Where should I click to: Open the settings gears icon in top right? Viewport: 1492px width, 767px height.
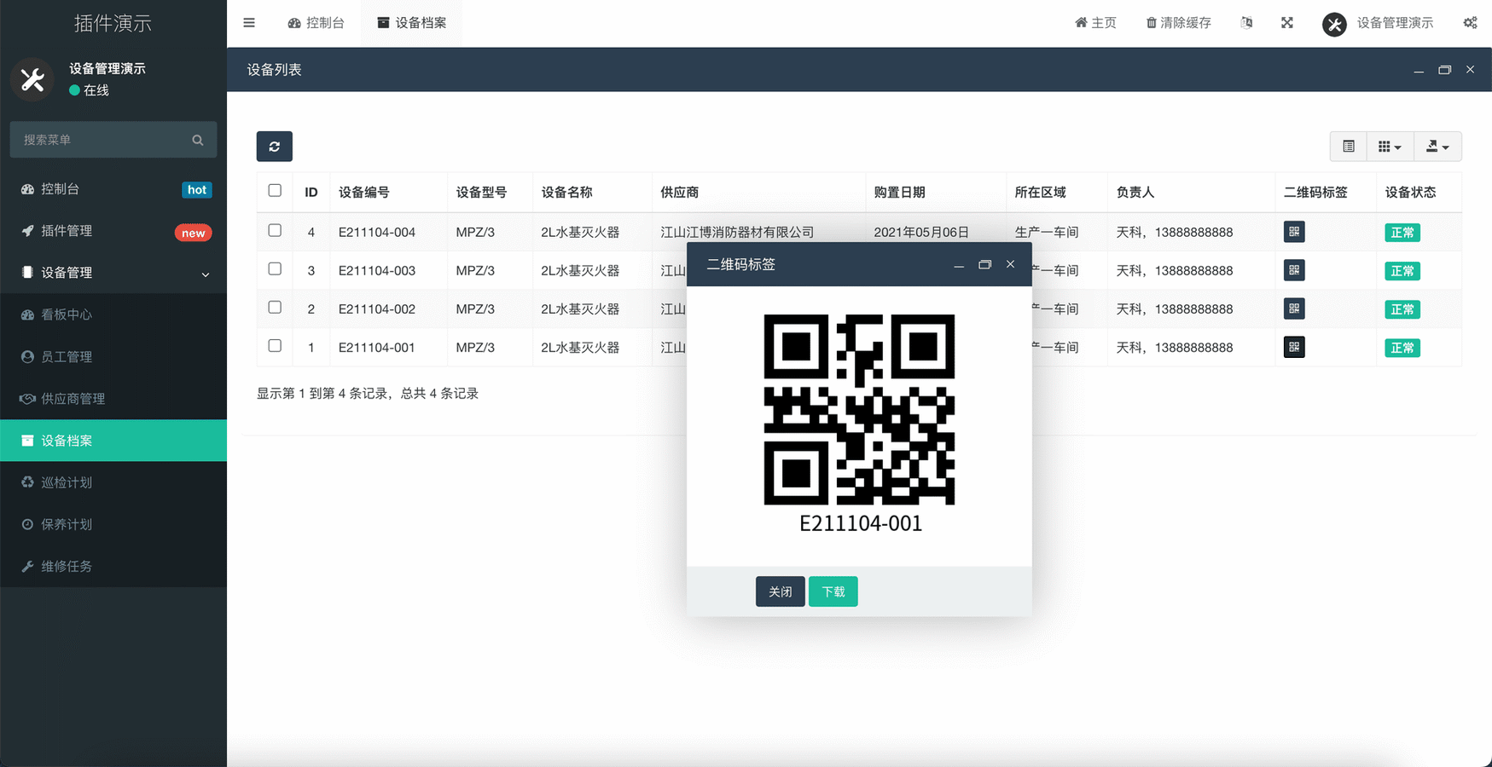tap(1470, 23)
